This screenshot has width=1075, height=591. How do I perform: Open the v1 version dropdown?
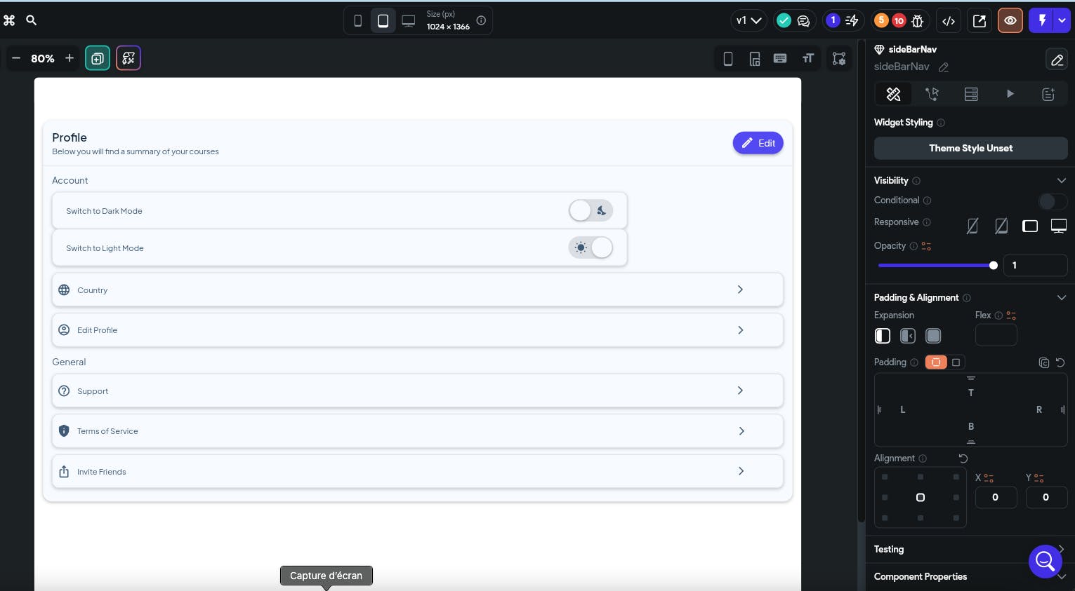(x=748, y=21)
